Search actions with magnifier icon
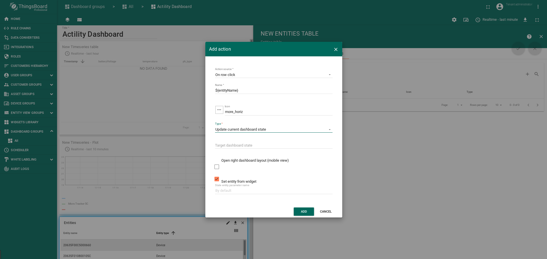Screen dimensions: 547x259 click(536, 74)
